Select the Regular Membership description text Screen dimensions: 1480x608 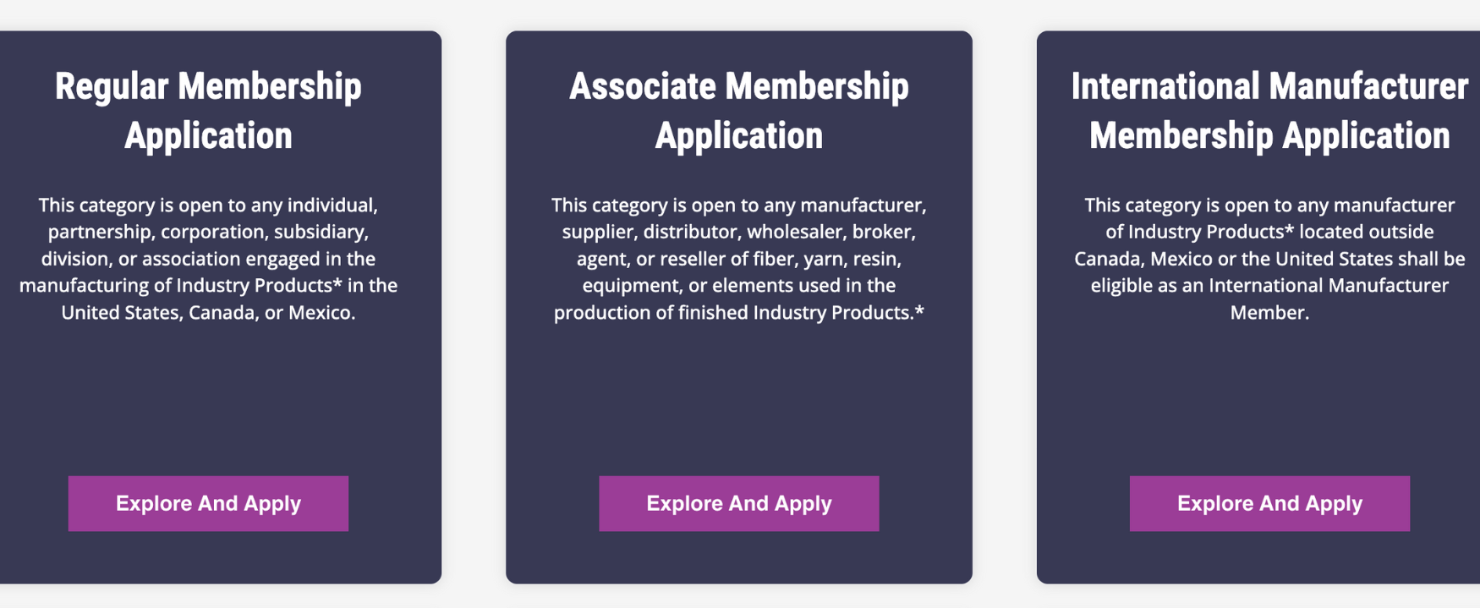pos(207,258)
